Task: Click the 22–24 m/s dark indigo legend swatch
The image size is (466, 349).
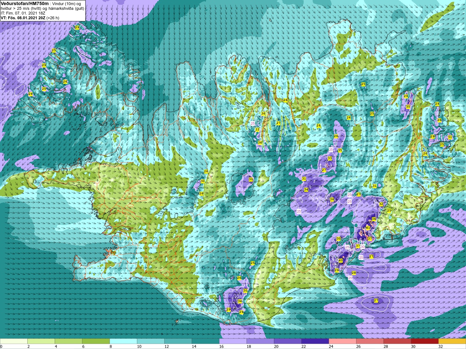Action: (315, 341)
